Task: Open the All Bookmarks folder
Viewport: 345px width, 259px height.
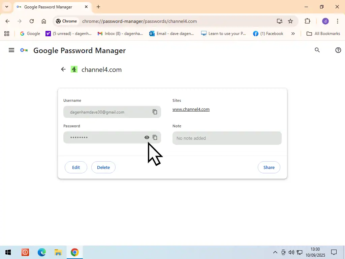Action: point(323,34)
